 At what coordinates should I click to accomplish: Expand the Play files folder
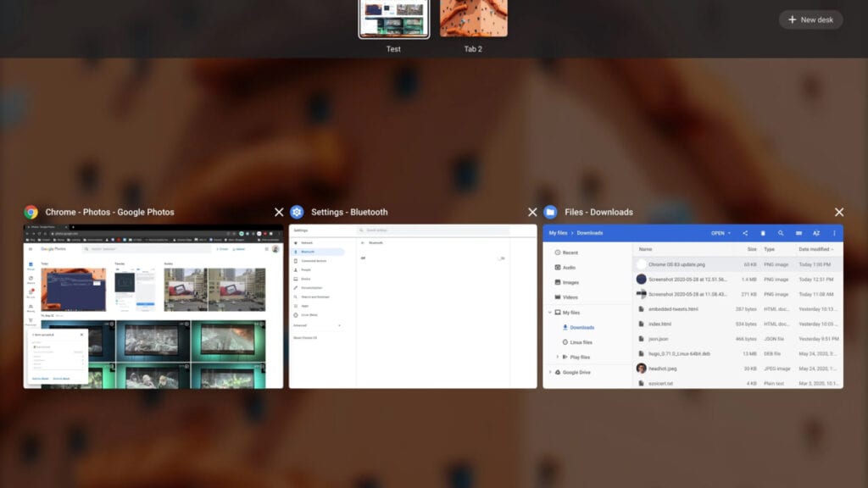[x=558, y=358]
